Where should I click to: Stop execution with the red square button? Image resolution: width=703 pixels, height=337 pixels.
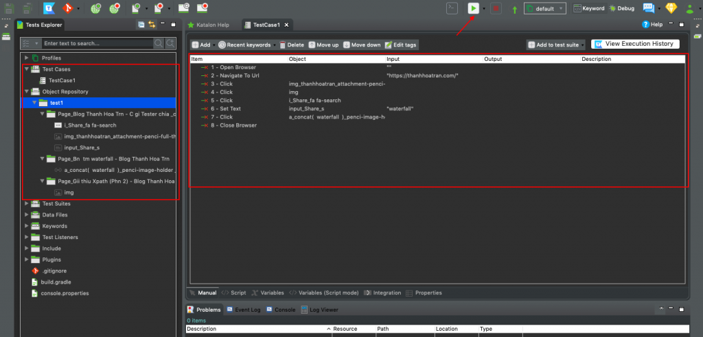(496, 8)
